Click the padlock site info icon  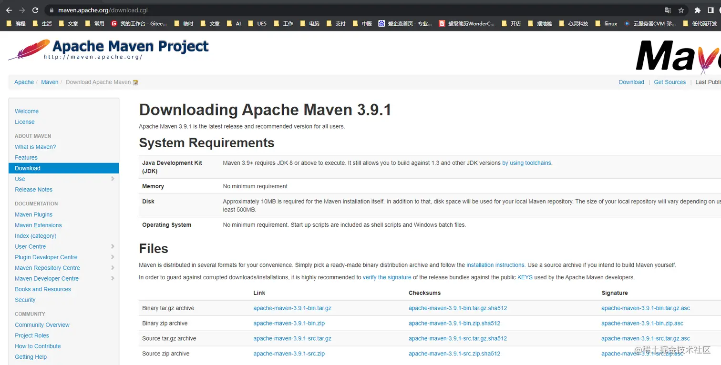click(x=51, y=10)
